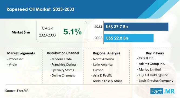Click the 'Key Players' heading
Viewport: 180px width, 98px height.
[155, 53]
